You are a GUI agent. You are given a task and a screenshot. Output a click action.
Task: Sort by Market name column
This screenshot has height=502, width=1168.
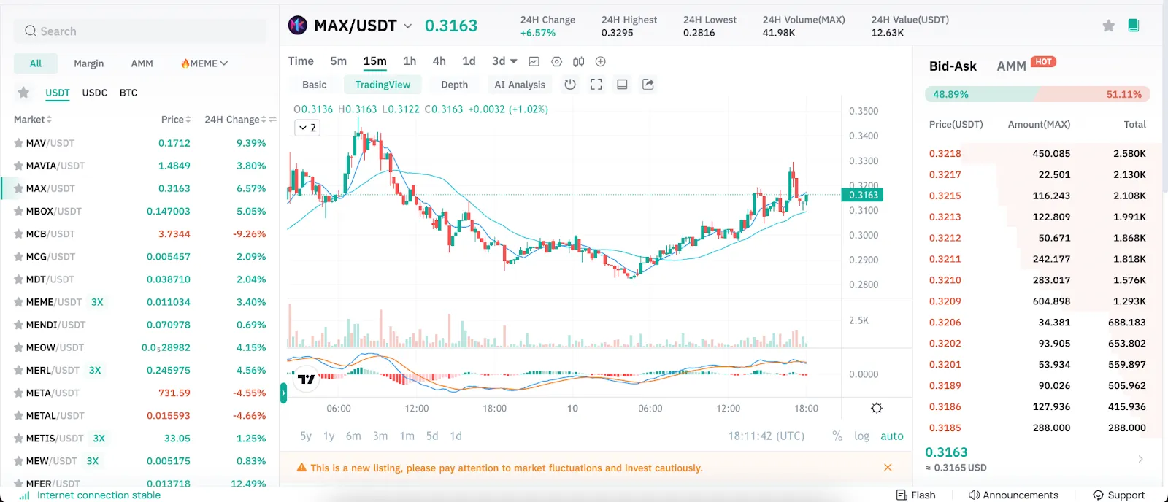(33, 120)
